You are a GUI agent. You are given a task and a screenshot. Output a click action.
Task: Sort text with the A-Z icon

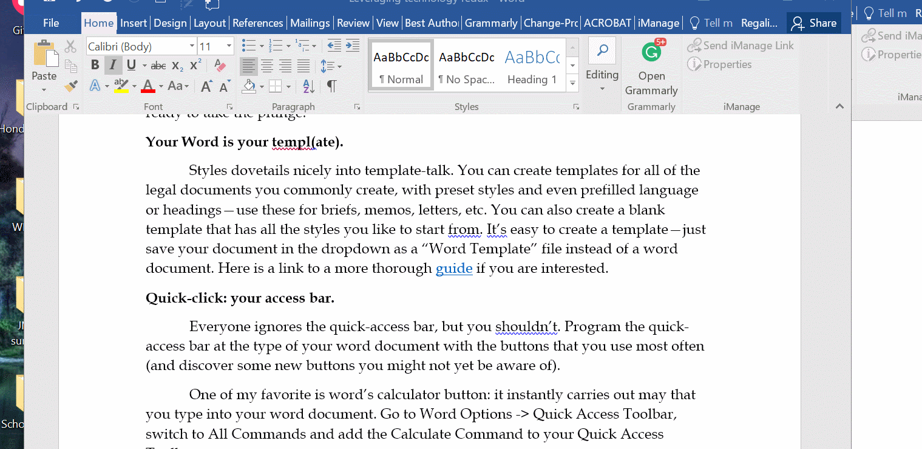pos(308,86)
